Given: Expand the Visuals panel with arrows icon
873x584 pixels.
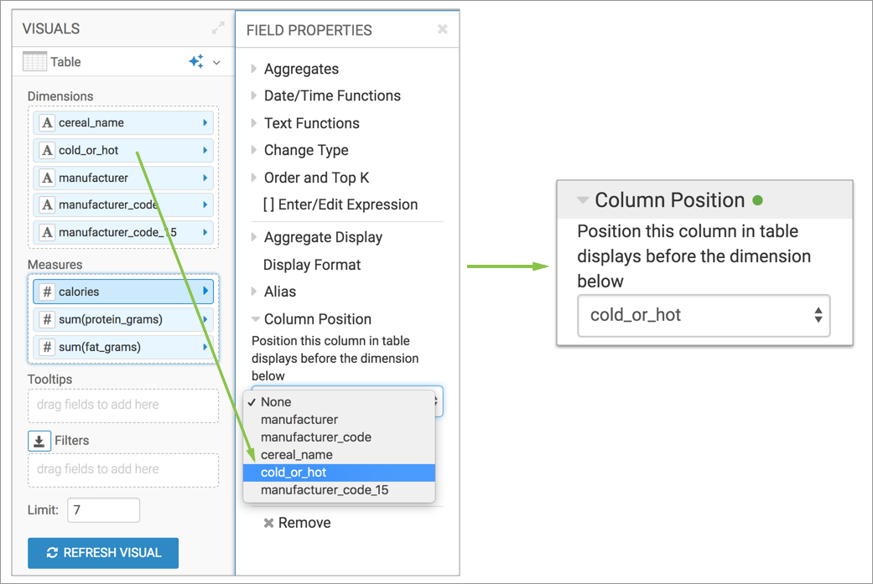Looking at the screenshot, I should 218,28.
